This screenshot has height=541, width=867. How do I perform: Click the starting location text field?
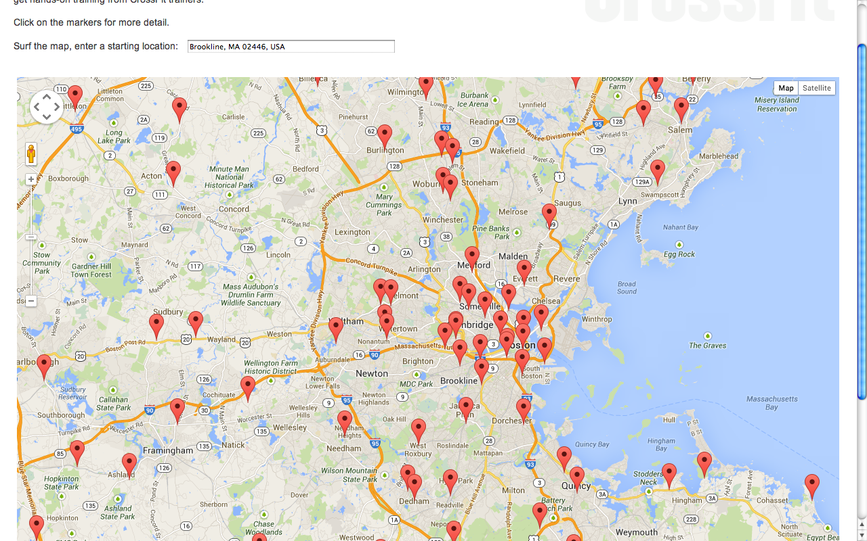click(291, 47)
